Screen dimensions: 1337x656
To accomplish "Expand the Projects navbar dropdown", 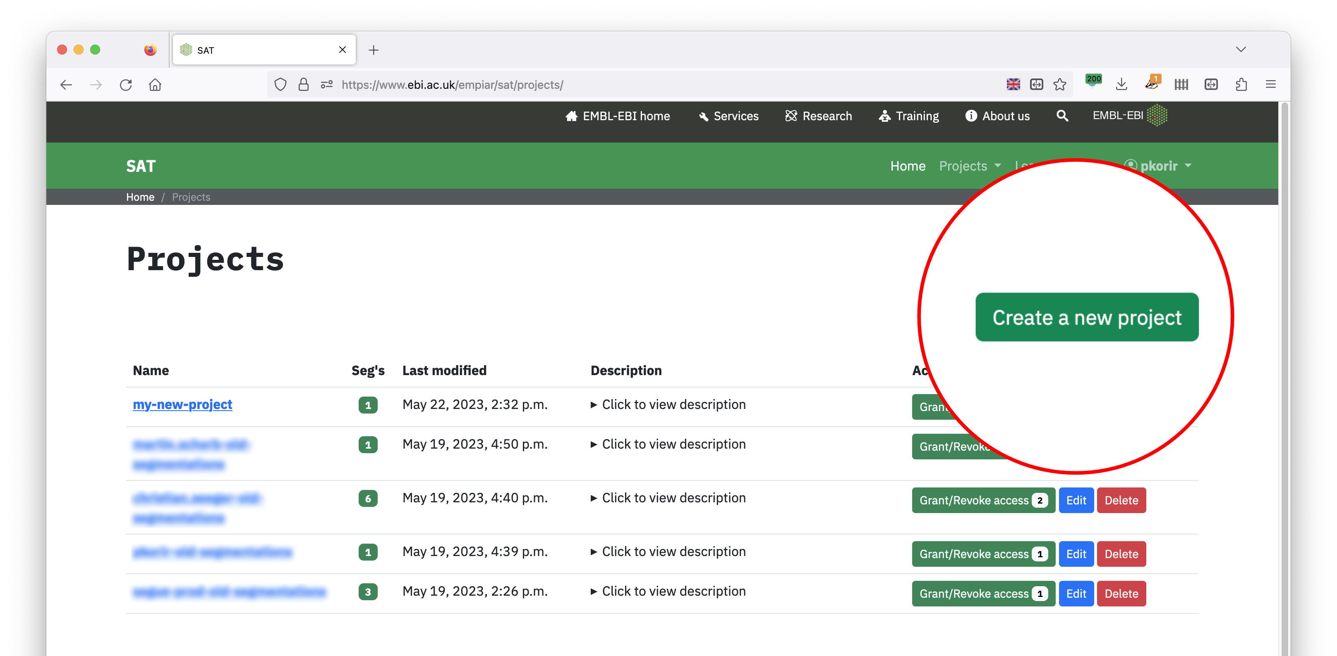I will tap(969, 166).
